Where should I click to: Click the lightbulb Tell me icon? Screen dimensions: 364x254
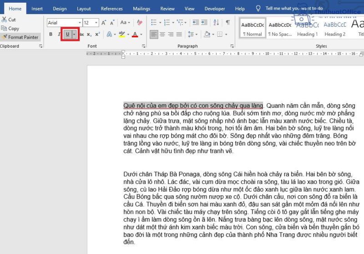(x=258, y=9)
